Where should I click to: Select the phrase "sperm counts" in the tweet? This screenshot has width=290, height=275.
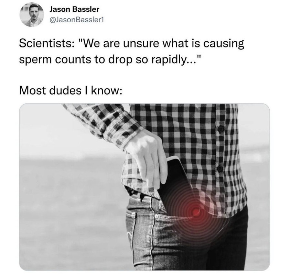(55, 60)
